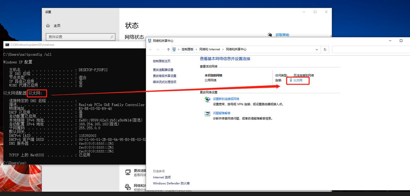Click the Home icon in Settings window
The image size is (410, 196).
(x=48, y=26)
